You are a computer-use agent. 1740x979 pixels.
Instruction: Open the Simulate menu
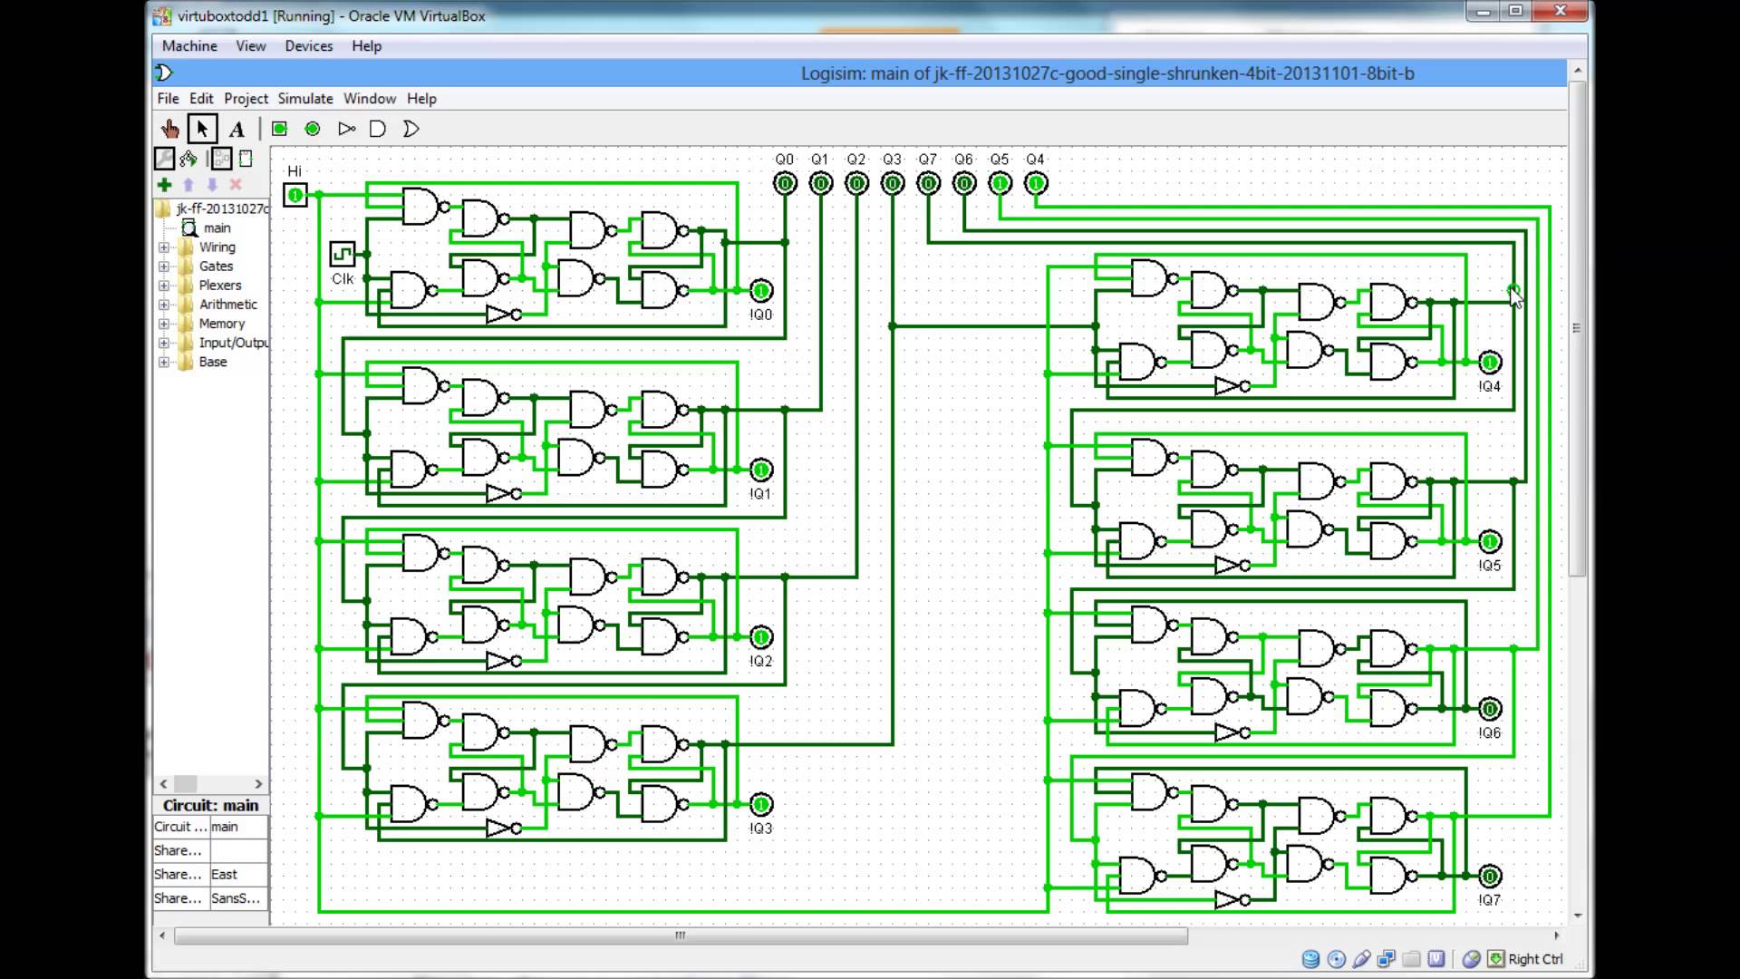(304, 98)
